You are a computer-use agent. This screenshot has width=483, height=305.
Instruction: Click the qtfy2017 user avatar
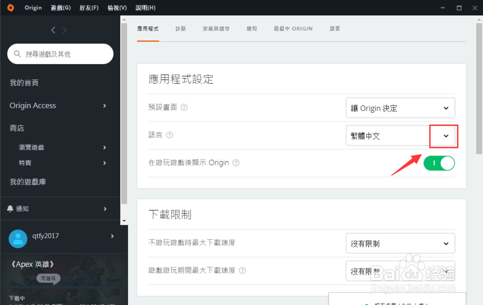[18, 239]
